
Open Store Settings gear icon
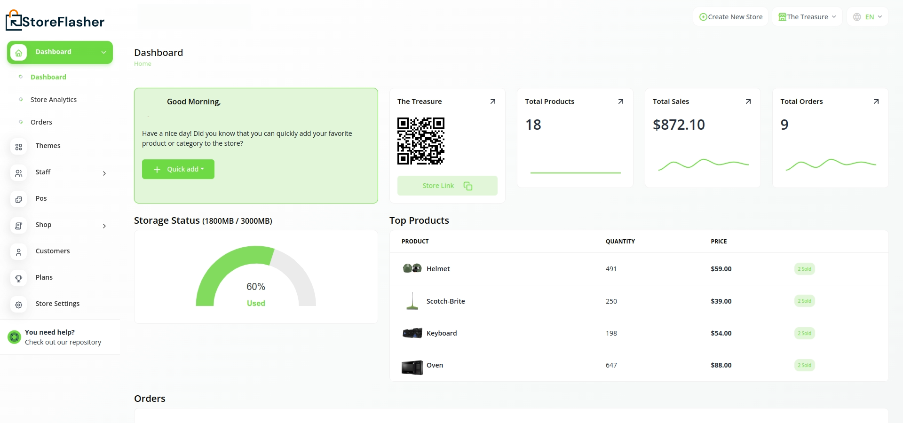(19, 305)
